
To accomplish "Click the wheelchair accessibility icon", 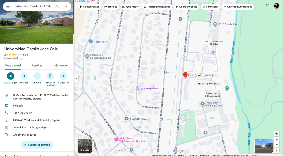I will click(22, 58).
